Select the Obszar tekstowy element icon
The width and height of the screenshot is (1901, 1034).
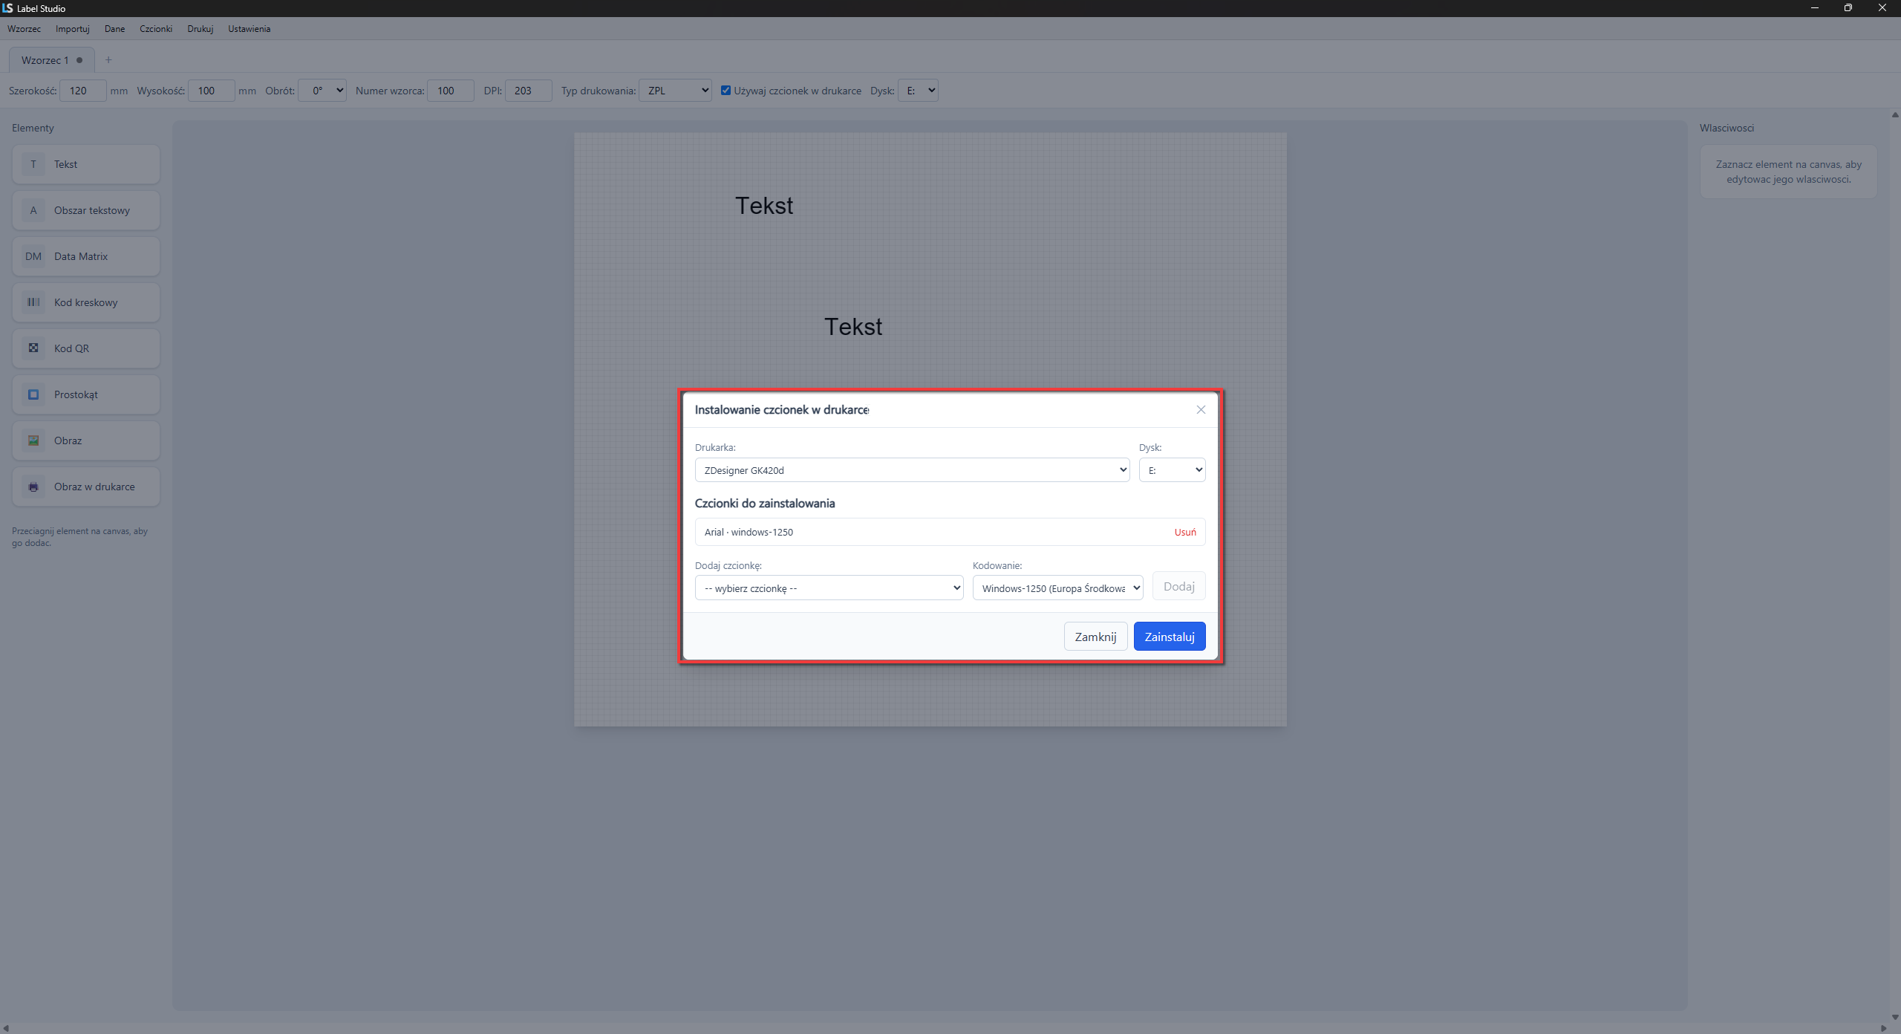[33, 210]
